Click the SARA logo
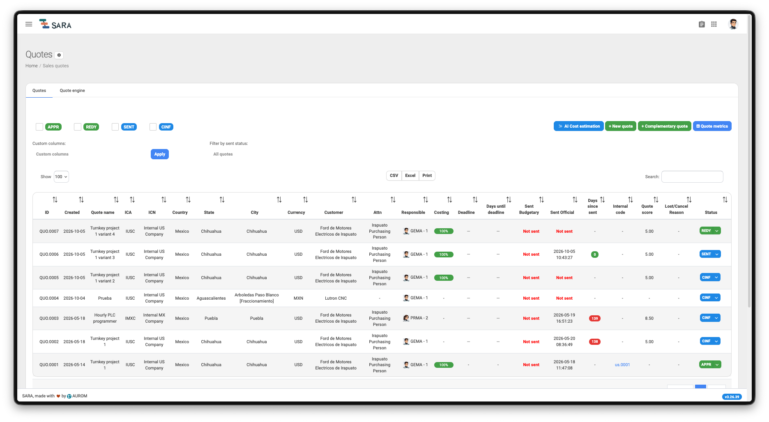Image resolution: width=769 pixels, height=422 pixels. coord(55,24)
